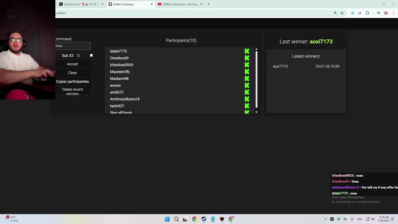Click the ENG language indicator
Image resolution: width=398 pixels, height=224 pixels.
[360, 219]
